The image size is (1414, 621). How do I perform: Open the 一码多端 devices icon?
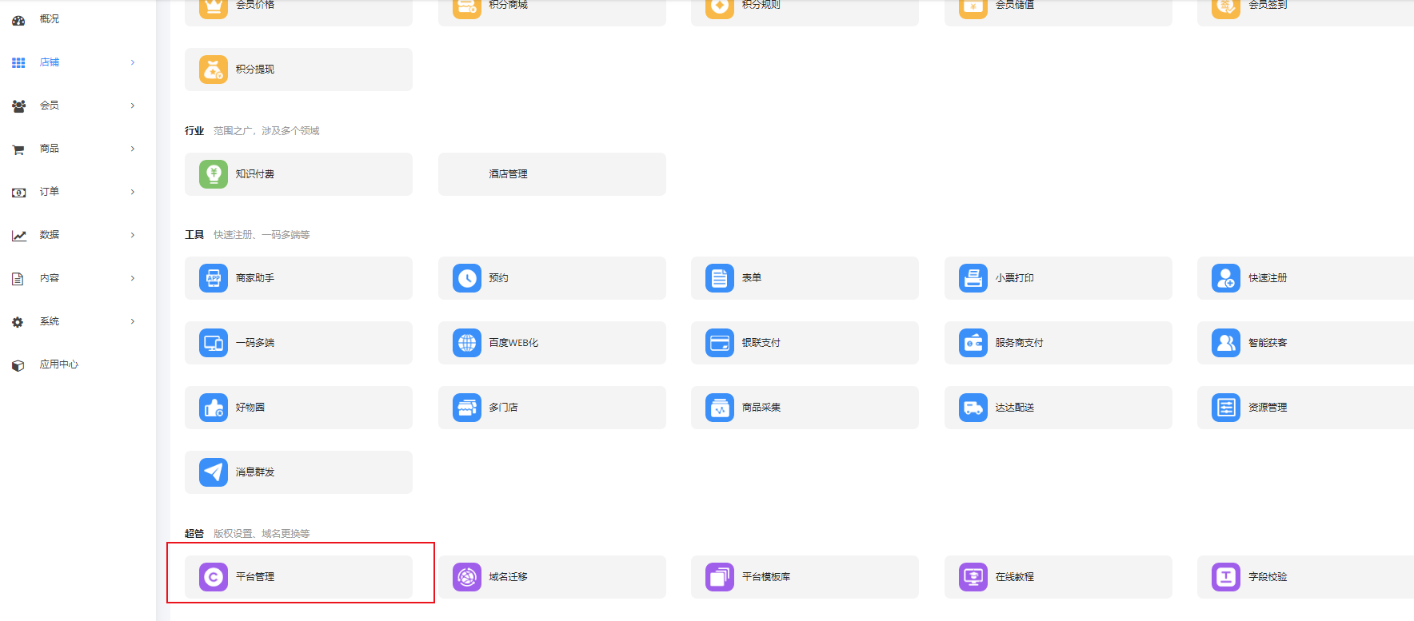click(214, 343)
